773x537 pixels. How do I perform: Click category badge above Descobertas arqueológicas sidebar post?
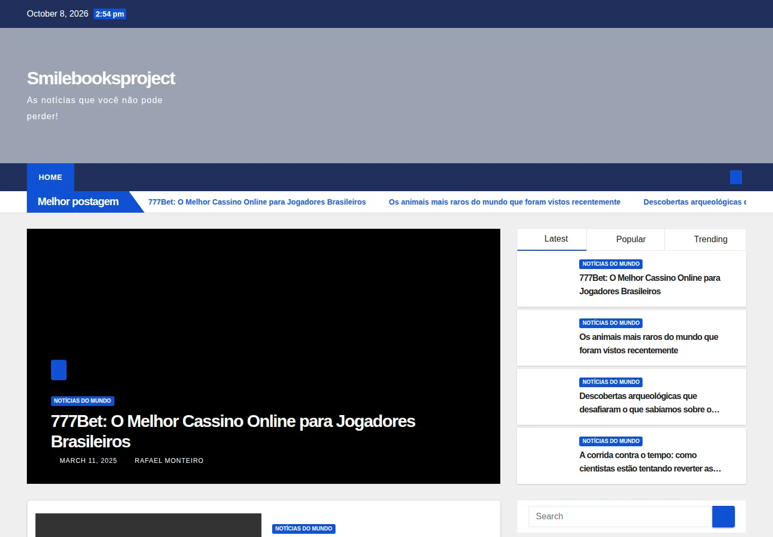(611, 382)
